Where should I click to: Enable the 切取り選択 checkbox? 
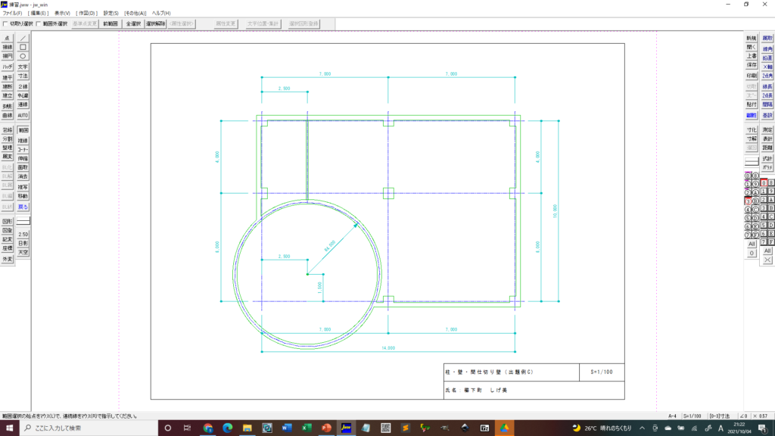pos(6,23)
